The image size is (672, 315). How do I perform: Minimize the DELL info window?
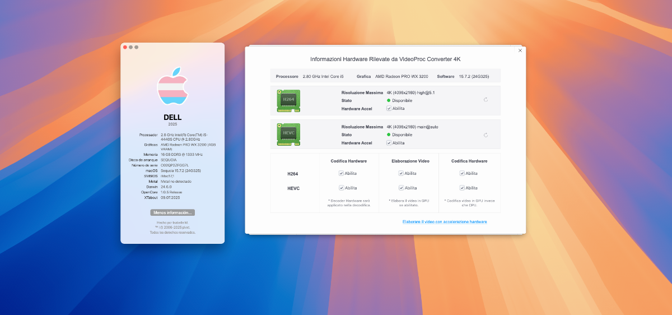pos(130,47)
